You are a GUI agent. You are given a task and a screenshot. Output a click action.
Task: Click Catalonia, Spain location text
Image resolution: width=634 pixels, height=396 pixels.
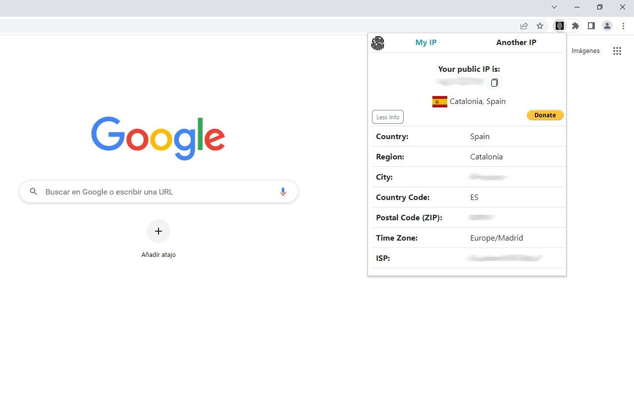477,101
